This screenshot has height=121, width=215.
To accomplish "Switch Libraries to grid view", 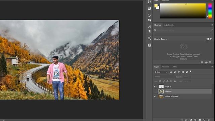I will point(208,39).
